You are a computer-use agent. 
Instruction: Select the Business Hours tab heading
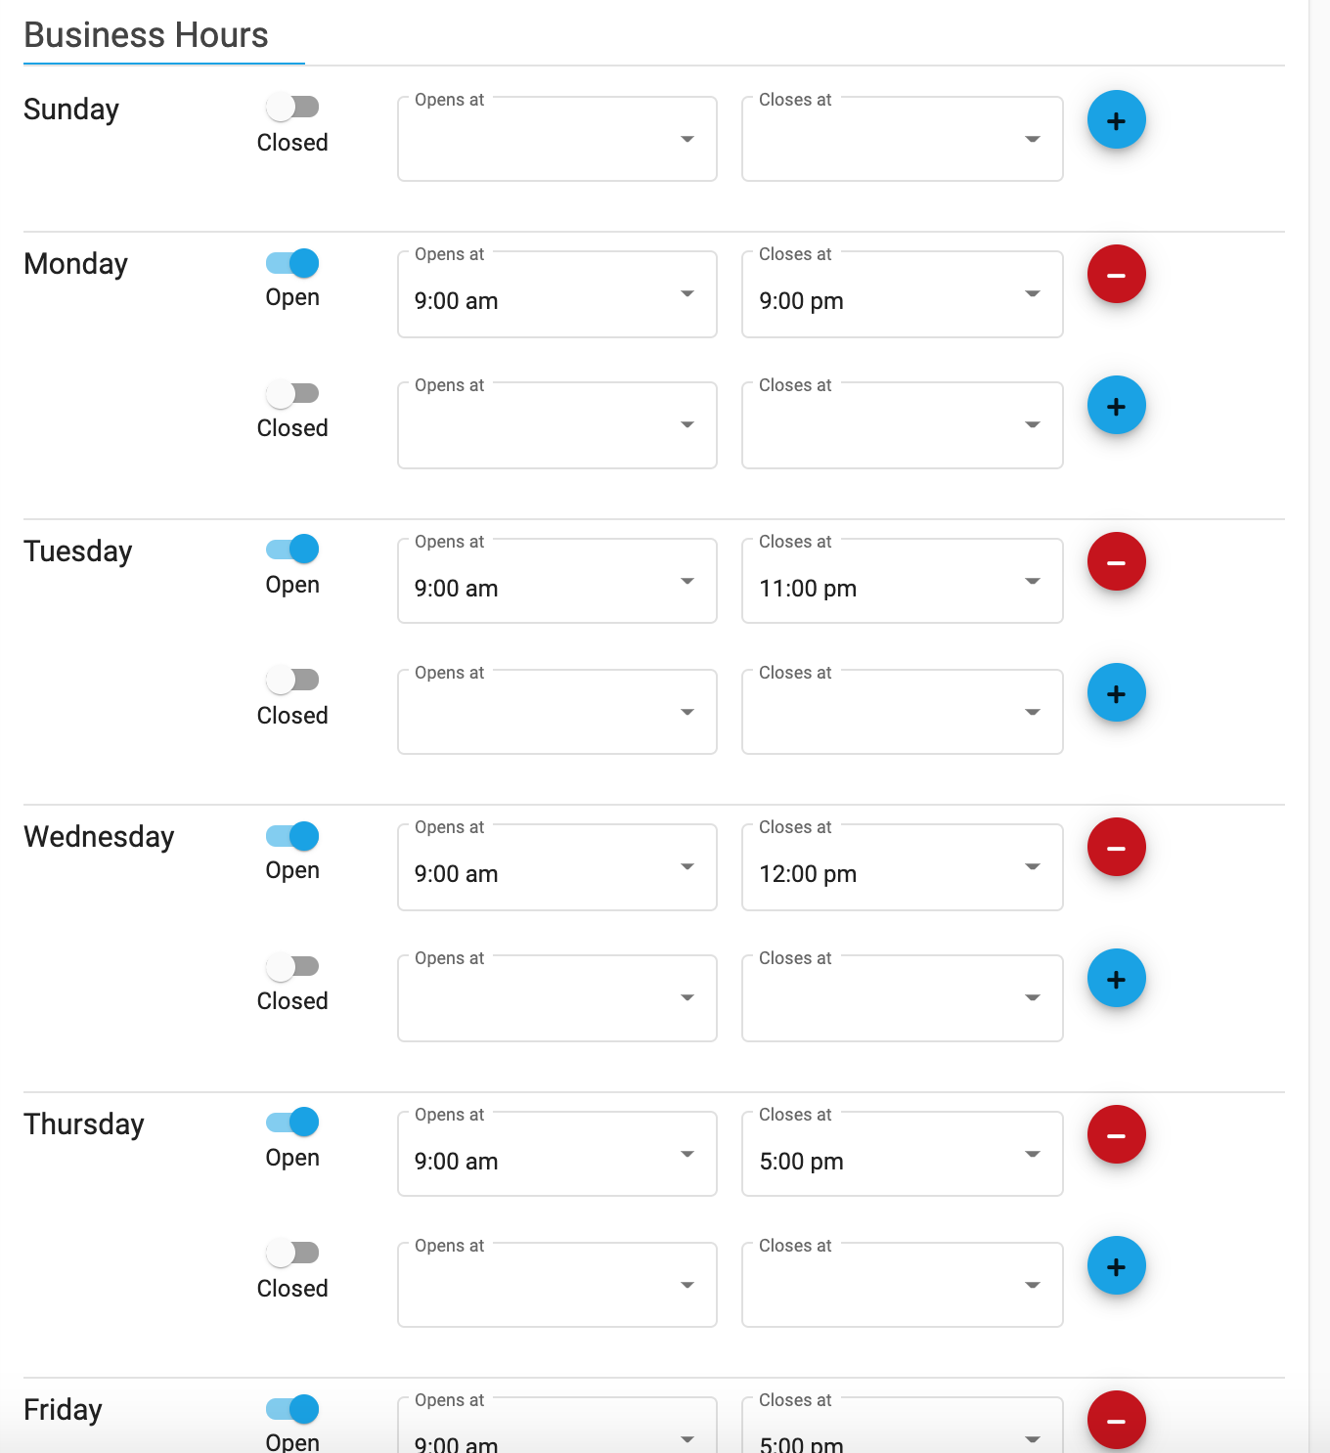147,35
